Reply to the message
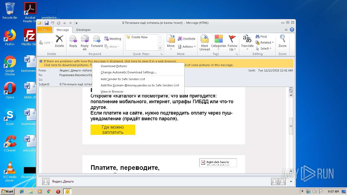Image resolution: width=347 pixels, height=195 pixels. 73,41
